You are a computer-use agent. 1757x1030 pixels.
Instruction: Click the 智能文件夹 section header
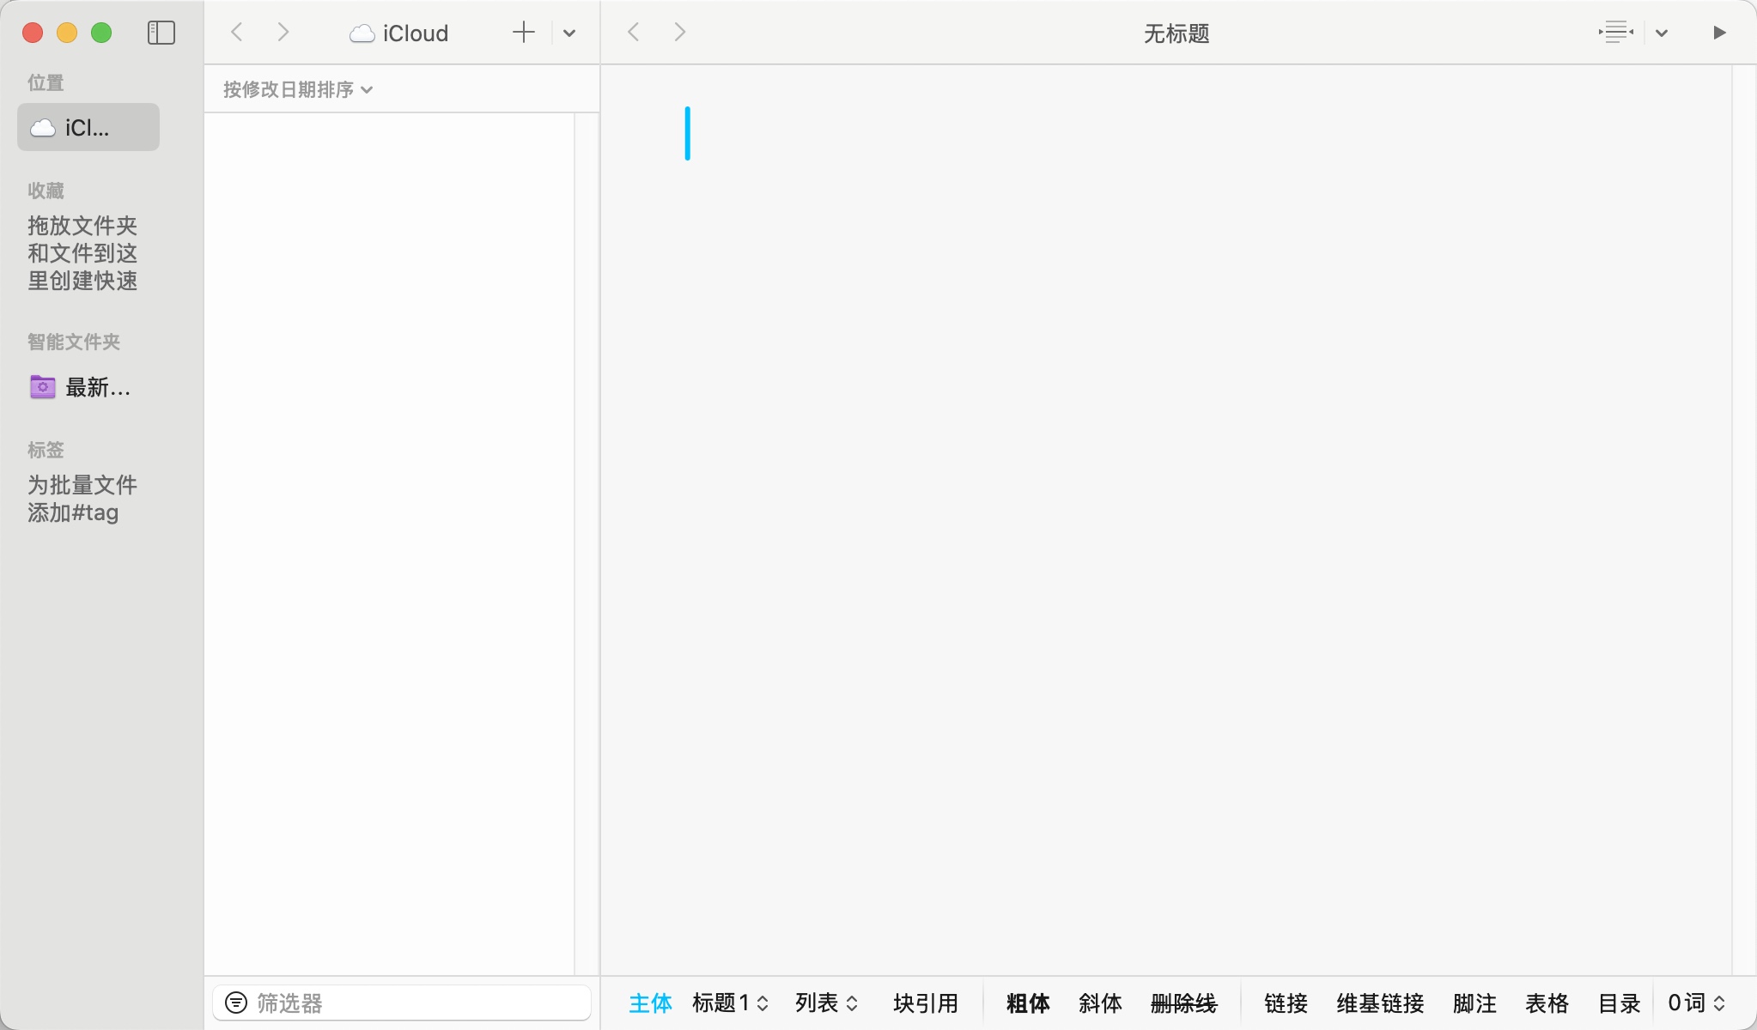click(x=74, y=342)
